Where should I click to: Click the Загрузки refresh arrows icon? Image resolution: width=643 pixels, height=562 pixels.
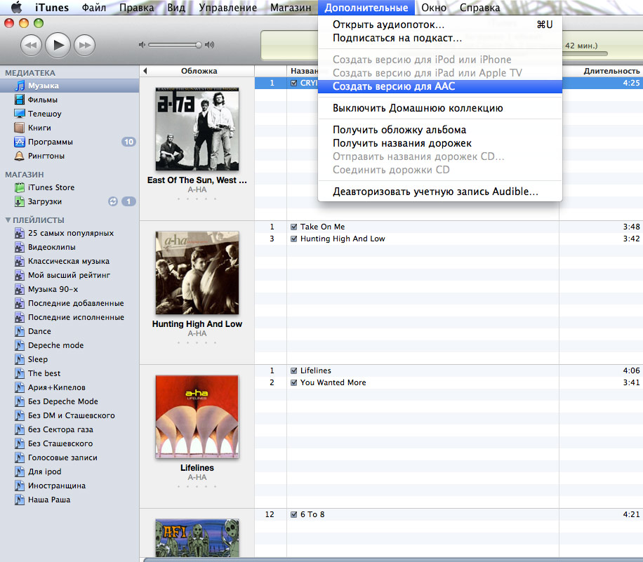(113, 201)
